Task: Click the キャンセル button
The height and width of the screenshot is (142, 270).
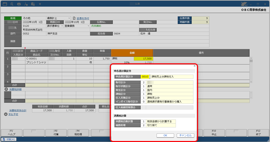Action: coord(185,135)
